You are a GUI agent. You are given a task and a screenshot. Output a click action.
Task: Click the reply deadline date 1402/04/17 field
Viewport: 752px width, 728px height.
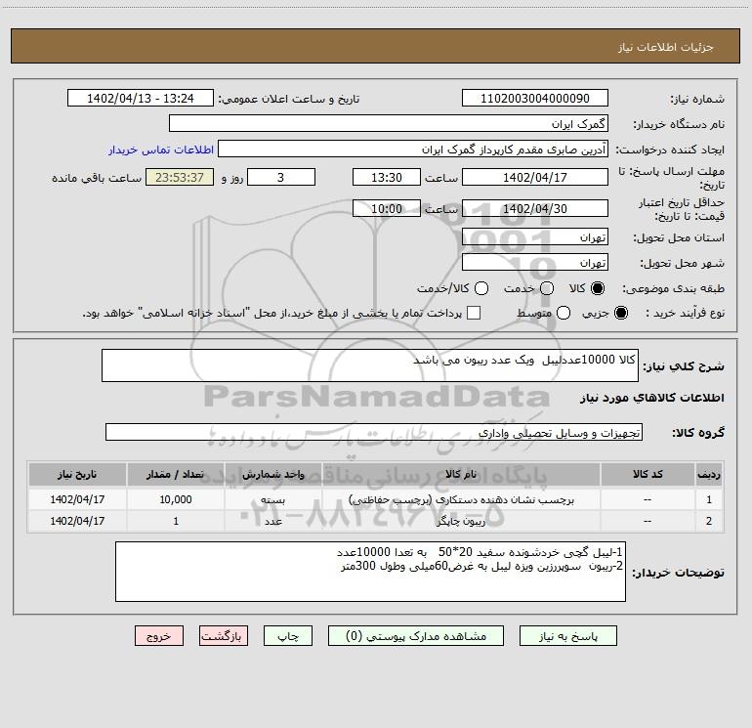535,177
